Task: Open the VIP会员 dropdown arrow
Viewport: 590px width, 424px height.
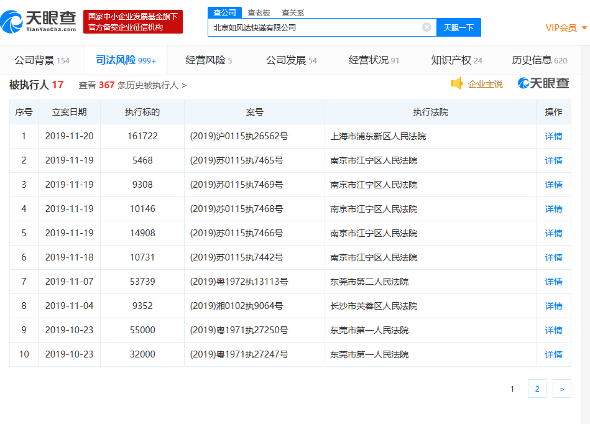Action: tap(584, 28)
